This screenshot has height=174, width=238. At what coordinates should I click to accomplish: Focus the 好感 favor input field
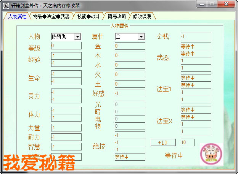(x=130, y=93)
